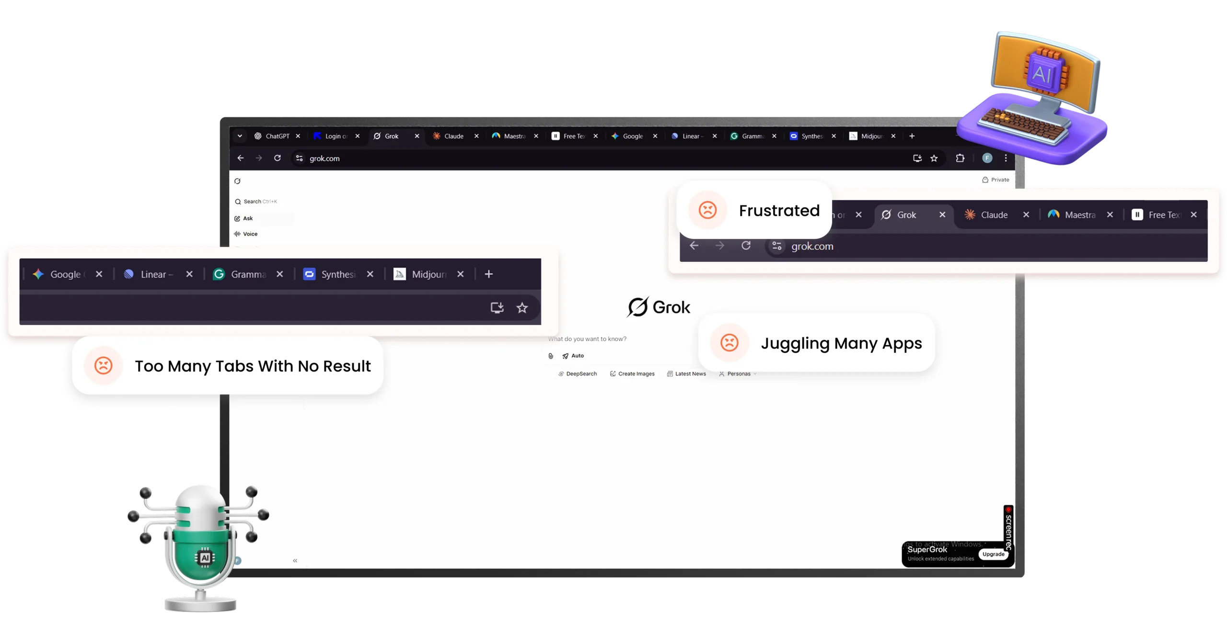Image resolution: width=1227 pixels, height=622 pixels.
Task: Open the site information icon beside grok.com
Action: (x=299, y=158)
